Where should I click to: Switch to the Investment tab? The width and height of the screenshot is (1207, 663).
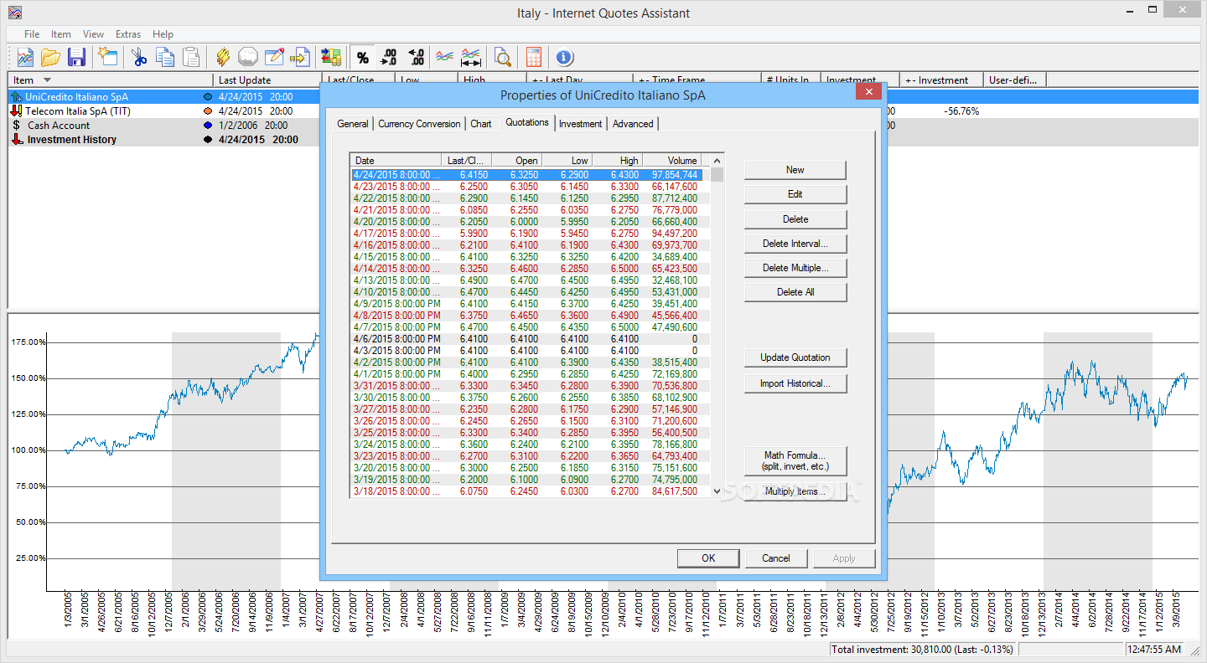coord(581,124)
